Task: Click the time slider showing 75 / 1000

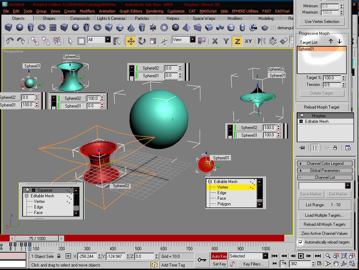Action: tap(37, 238)
